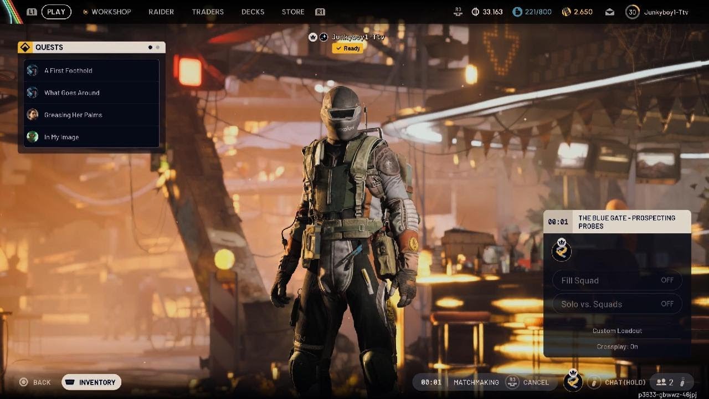Cancel matchmaking

click(x=536, y=382)
